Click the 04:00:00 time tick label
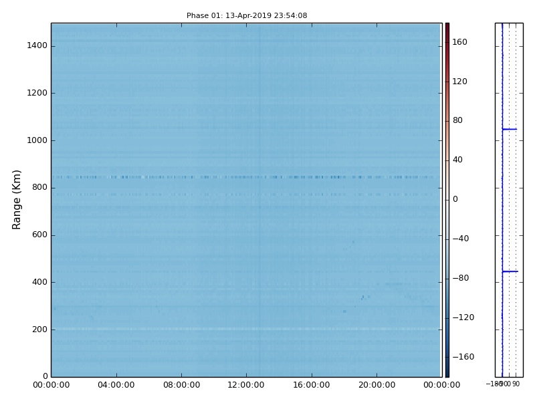The image size is (535, 401). click(116, 385)
